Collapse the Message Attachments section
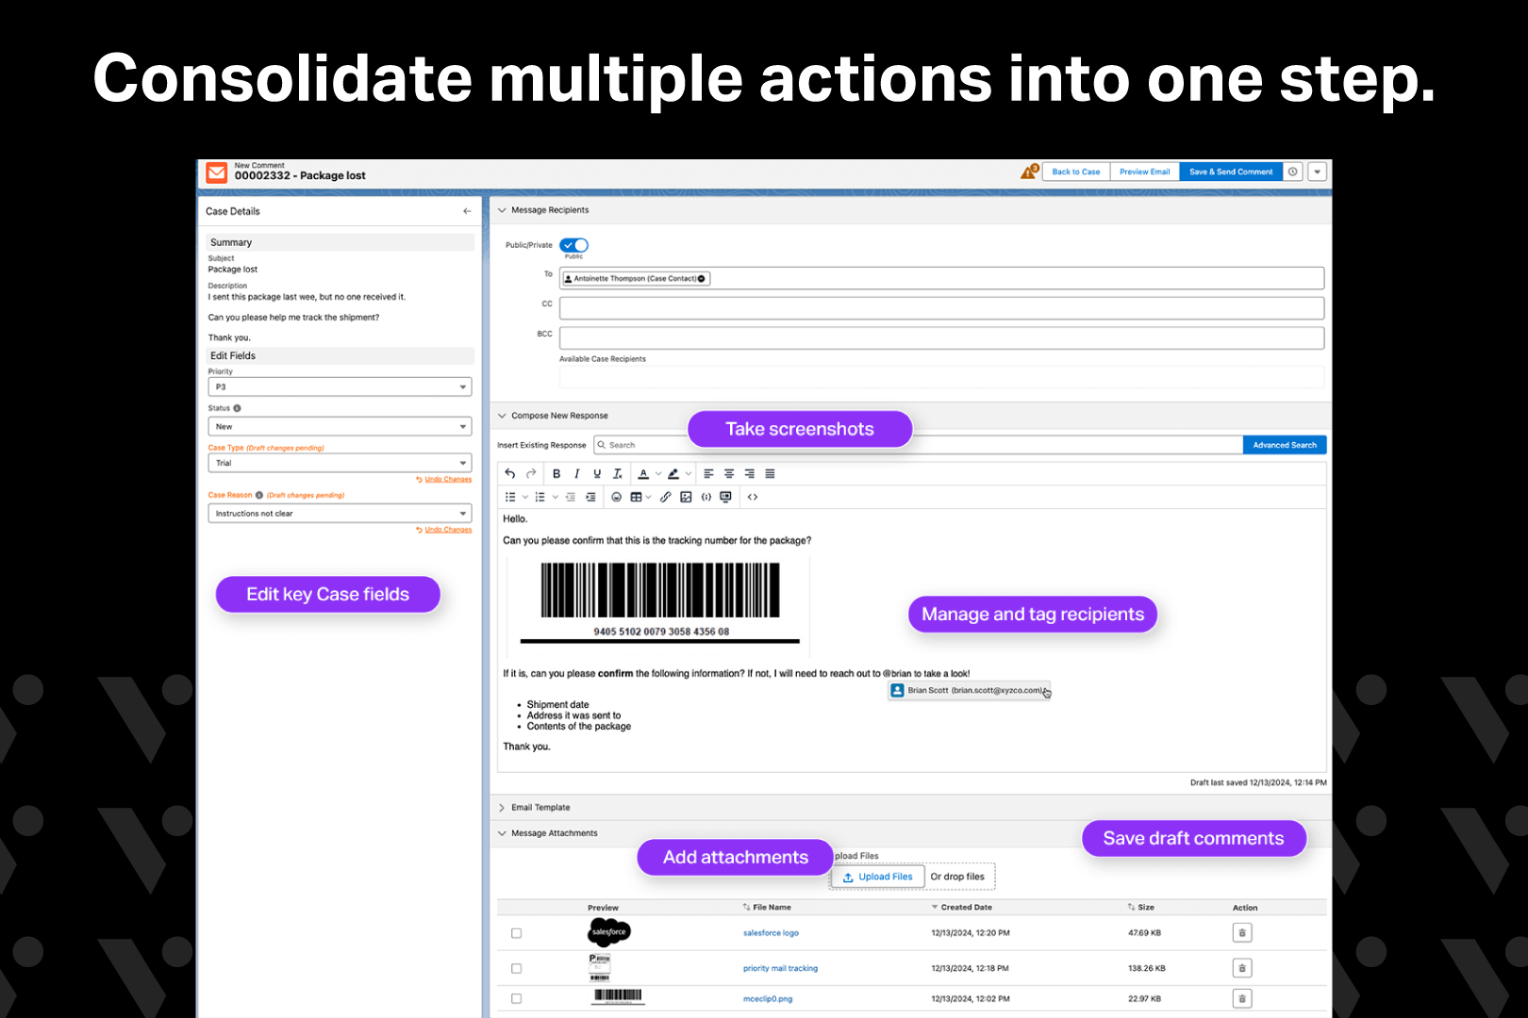Viewport: 1528px width, 1018px height. (x=502, y=833)
